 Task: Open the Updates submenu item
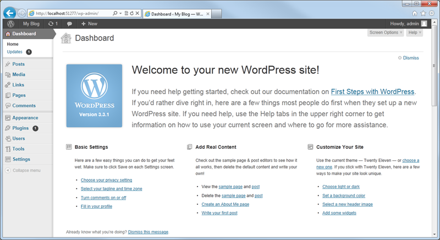(x=15, y=52)
